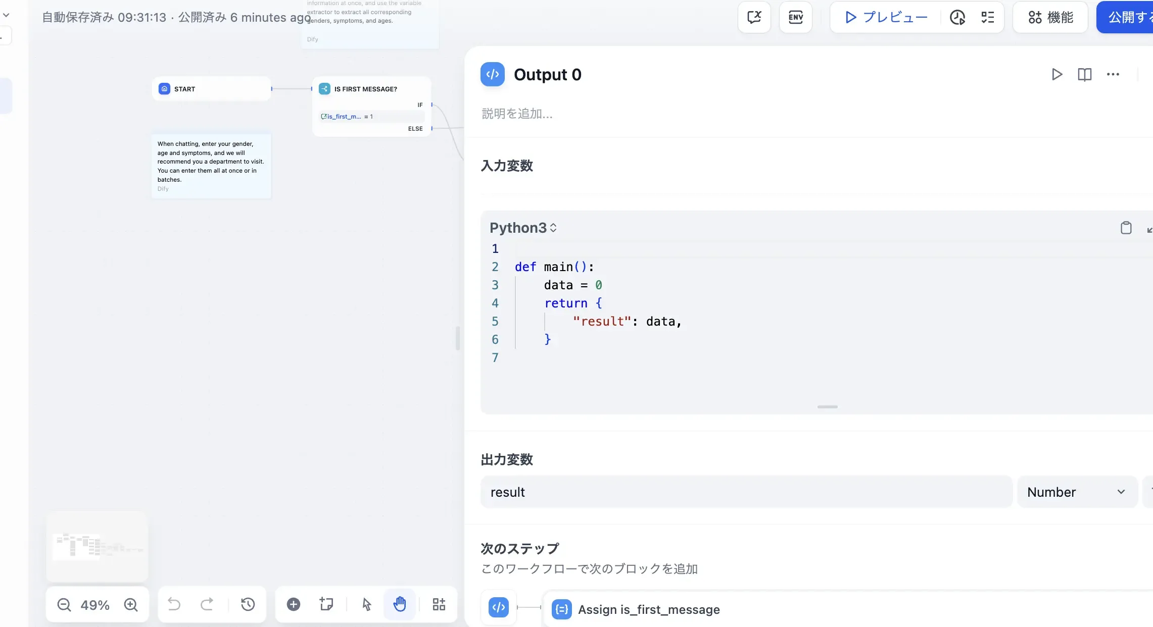This screenshot has width=1153, height=627.
Task: Click the is_first_m... = 1 condition
Action: (x=371, y=117)
